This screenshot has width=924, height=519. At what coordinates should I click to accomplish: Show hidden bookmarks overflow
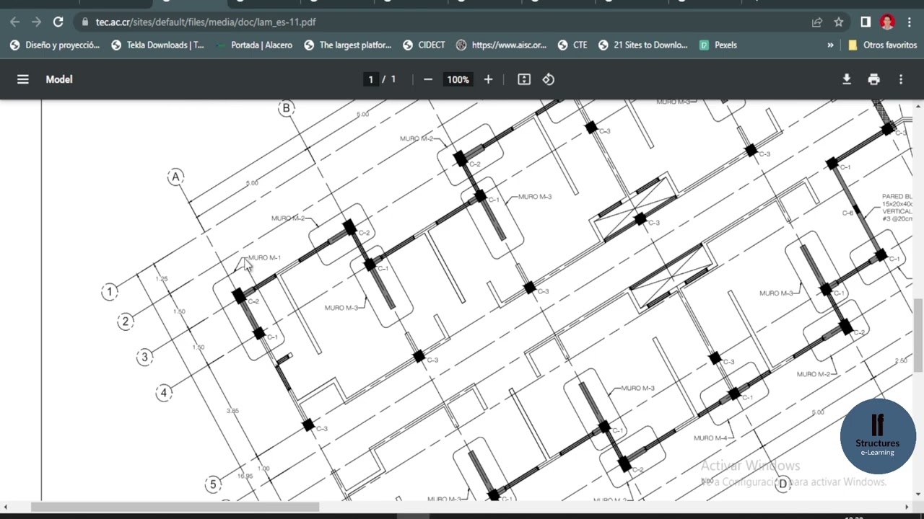pyautogui.click(x=830, y=45)
